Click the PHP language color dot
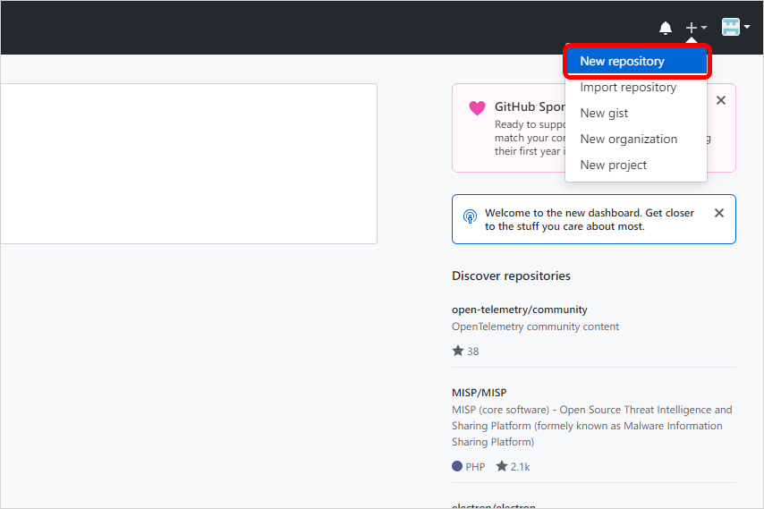Image resolution: width=764 pixels, height=509 pixels. point(456,466)
